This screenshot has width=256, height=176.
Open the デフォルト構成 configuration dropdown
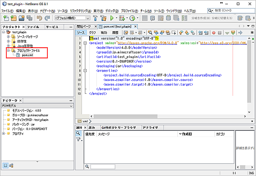pos(72,18)
